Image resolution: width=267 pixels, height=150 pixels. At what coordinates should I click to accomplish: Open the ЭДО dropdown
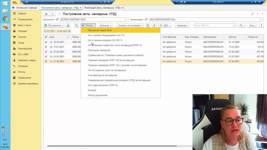[x=165, y=25]
